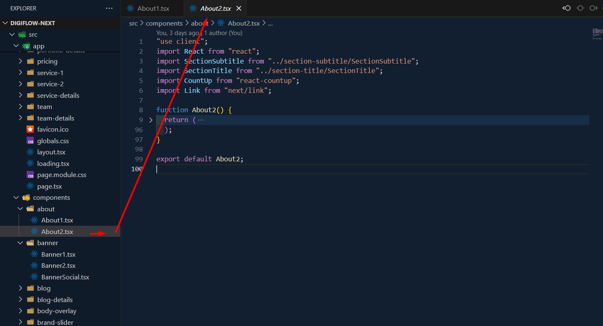Expand the blog-details folder chevron
603x326 pixels.
pos(20,300)
